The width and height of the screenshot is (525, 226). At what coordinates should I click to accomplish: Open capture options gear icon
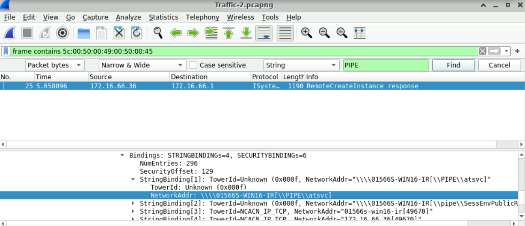[x=62, y=33]
